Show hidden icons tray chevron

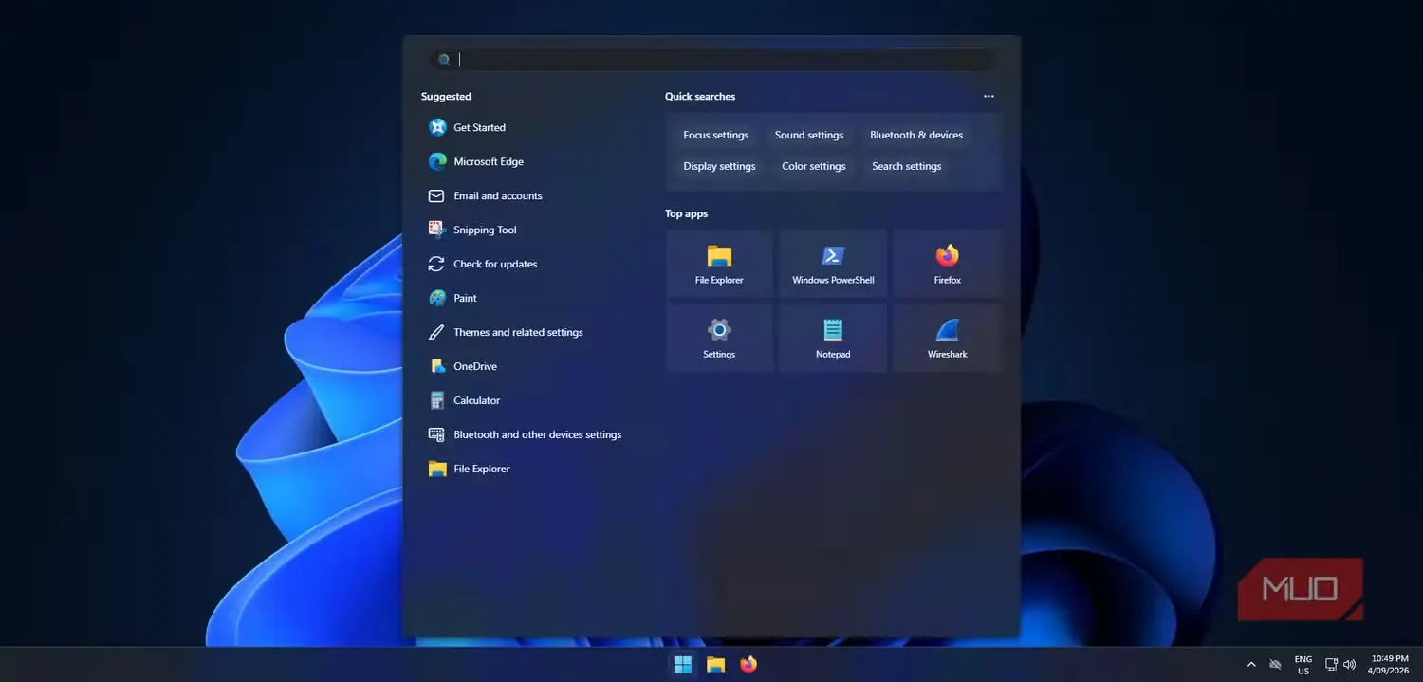[1250, 665]
